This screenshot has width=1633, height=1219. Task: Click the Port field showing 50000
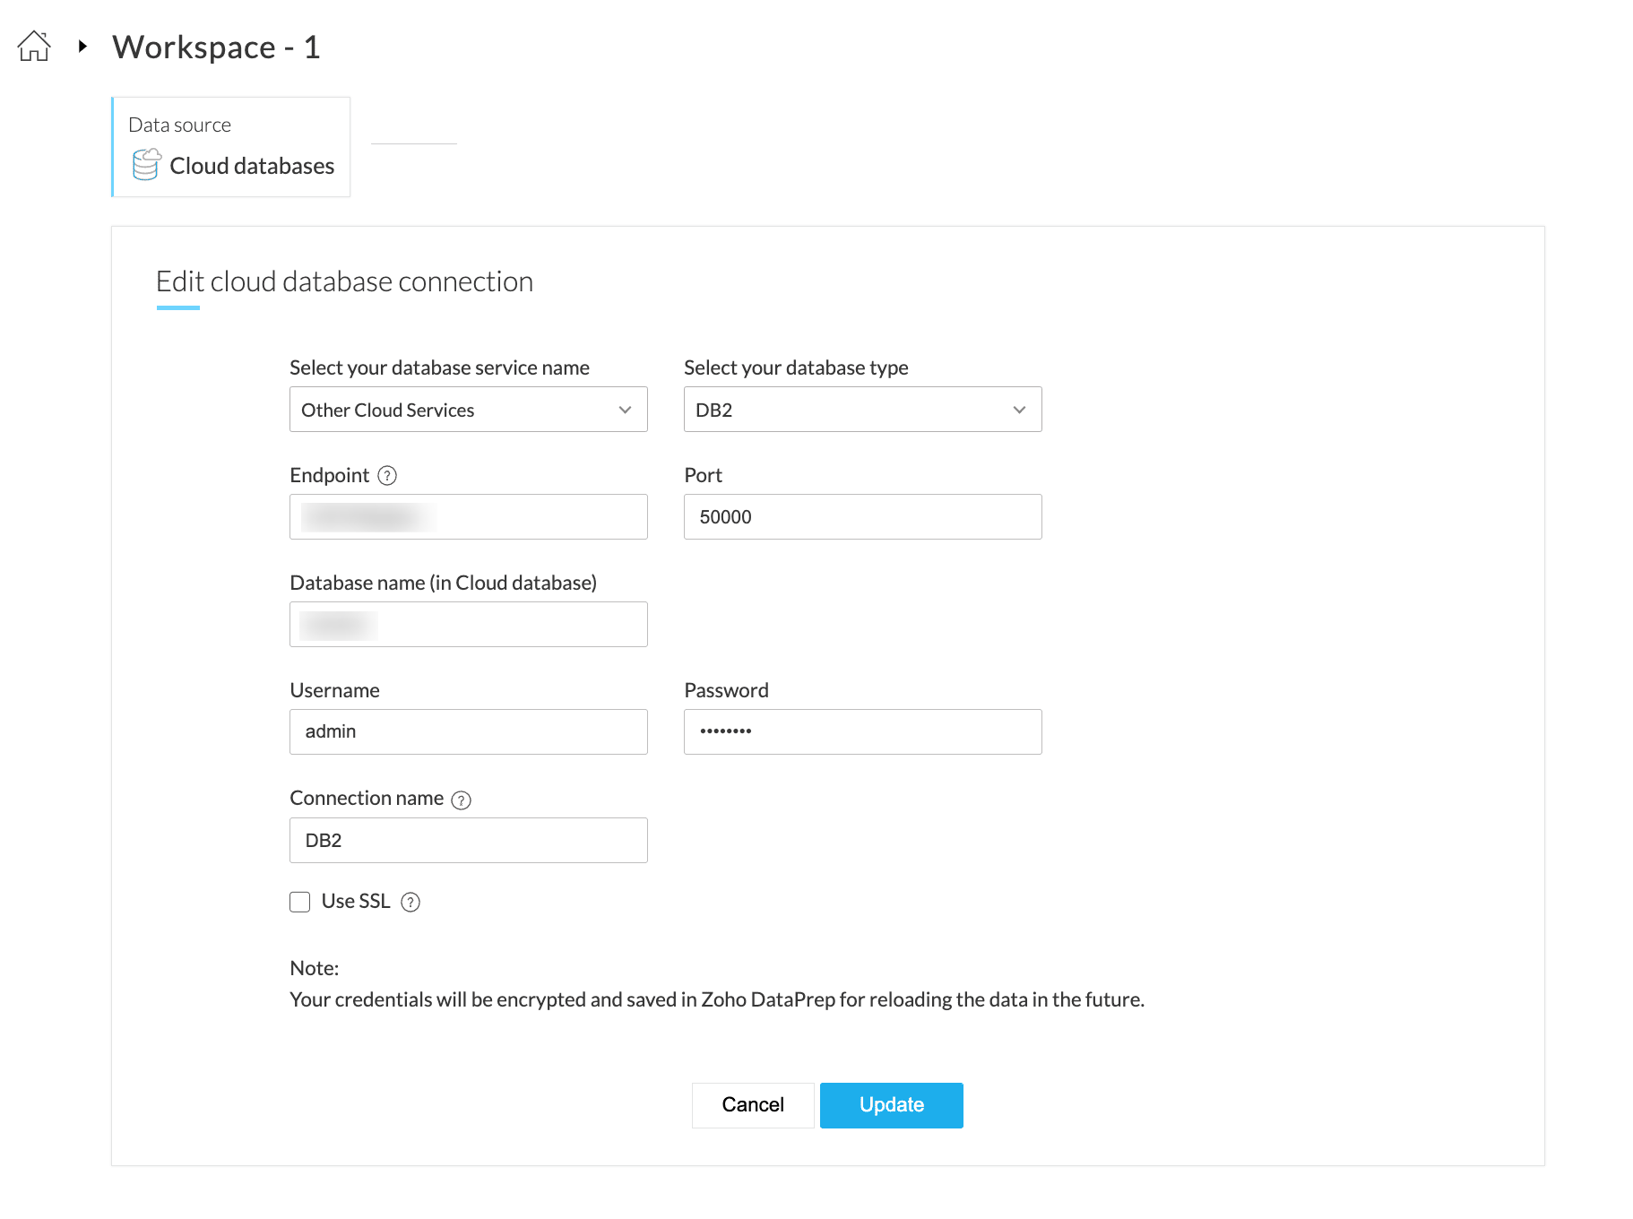pos(862,517)
